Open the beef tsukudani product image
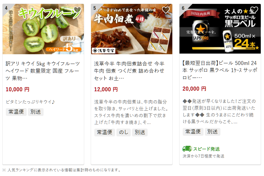This screenshot has height=176, width=264. click(x=132, y=29)
